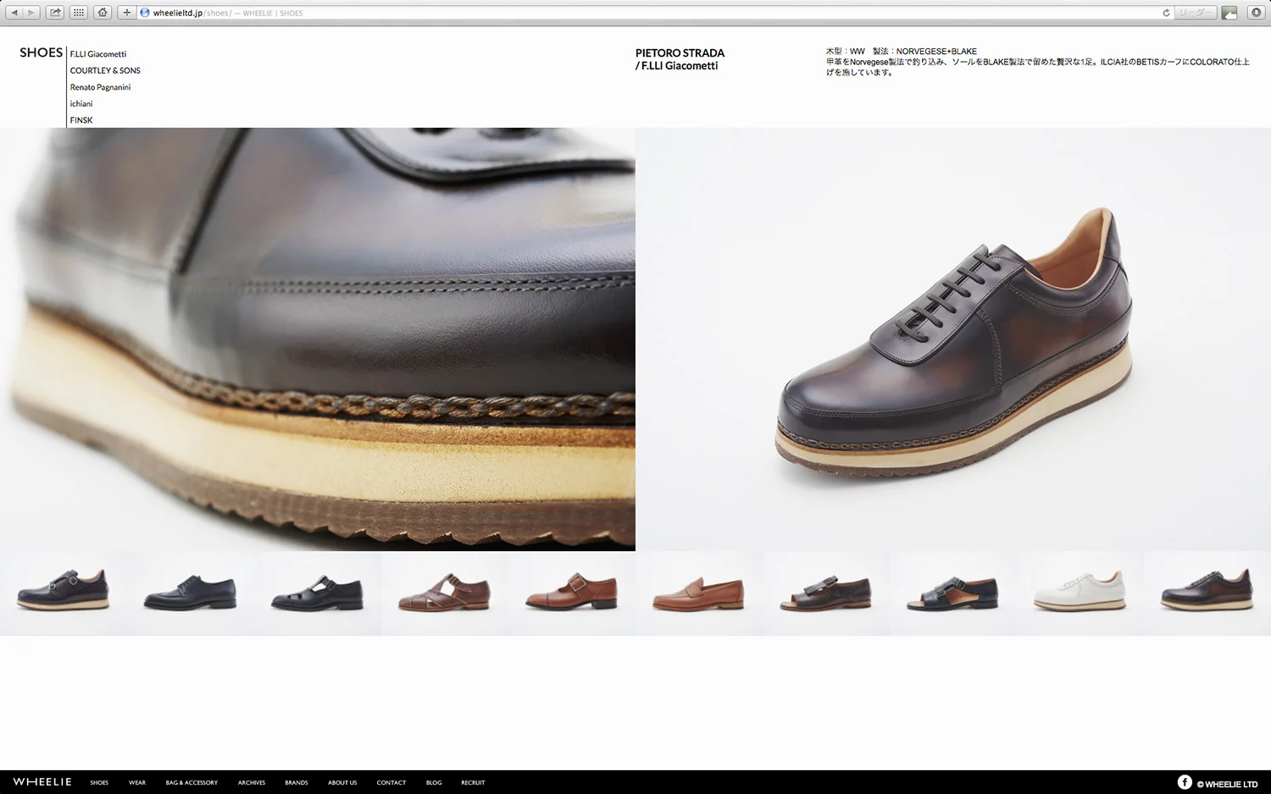The height and width of the screenshot is (794, 1271).
Task: Select the tan loafer thumbnail
Action: coord(699,593)
